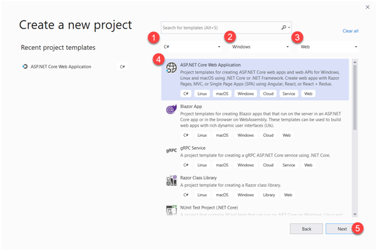
Task: Click the Razor Class Library icon
Action: pyautogui.click(x=172, y=180)
